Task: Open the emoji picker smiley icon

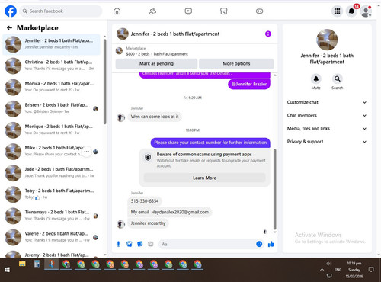Action: coord(259,244)
